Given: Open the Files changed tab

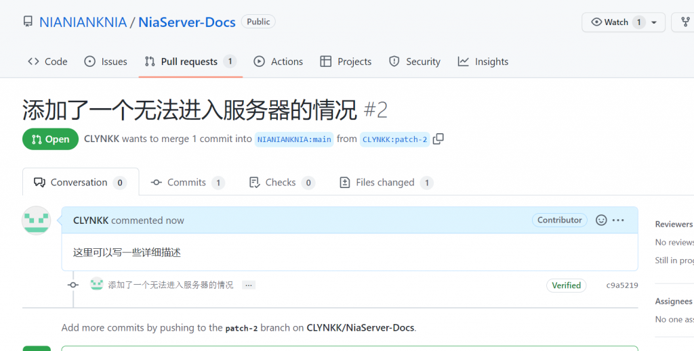Looking at the screenshot, I should (386, 183).
